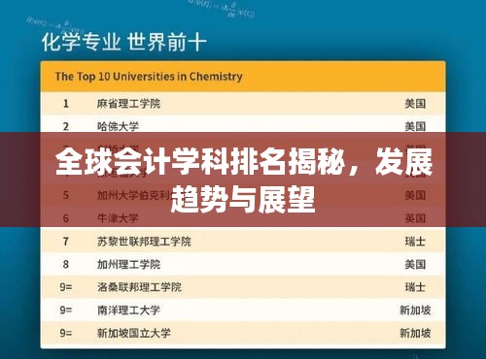Open 苏黎世联邦理工学院 entry
The image size is (486, 359).
click(144, 242)
